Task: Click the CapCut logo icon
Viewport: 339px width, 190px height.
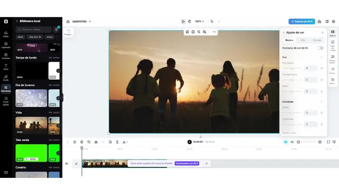Action: pos(6,21)
